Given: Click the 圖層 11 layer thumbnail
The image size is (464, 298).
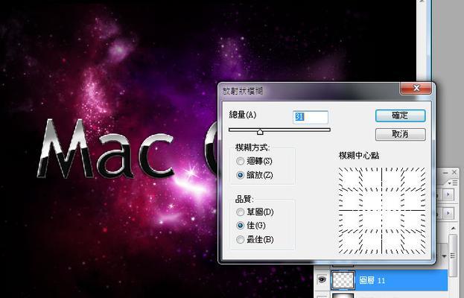Looking at the screenshot, I should click(x=343, y=280).
